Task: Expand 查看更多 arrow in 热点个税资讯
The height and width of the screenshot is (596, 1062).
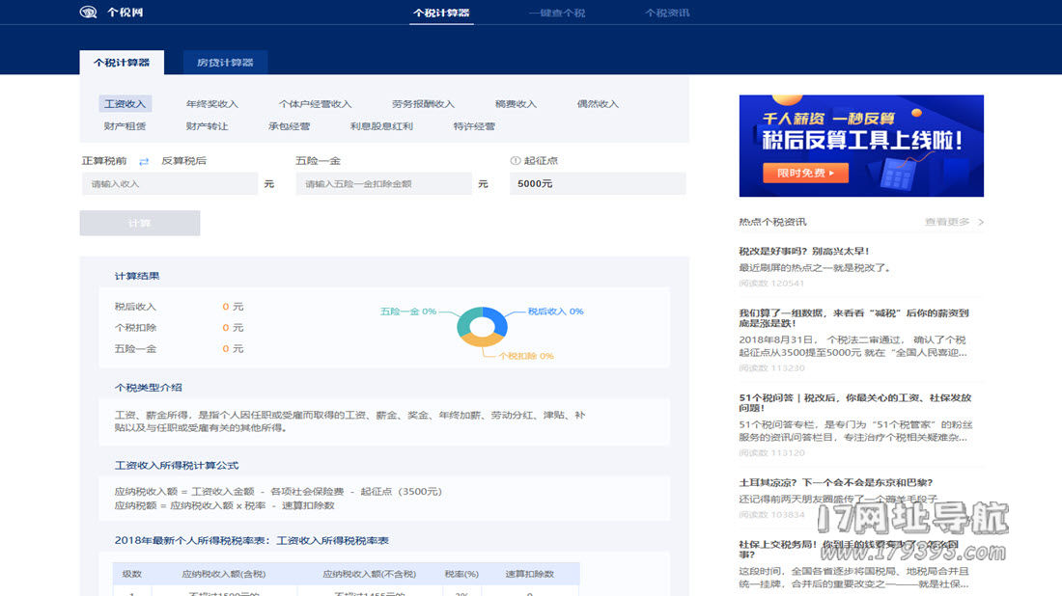Action: (980, 222)
